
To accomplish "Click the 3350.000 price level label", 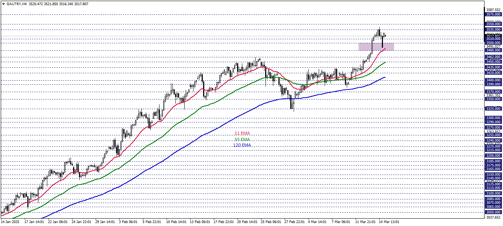I will [x=493, y=99].
